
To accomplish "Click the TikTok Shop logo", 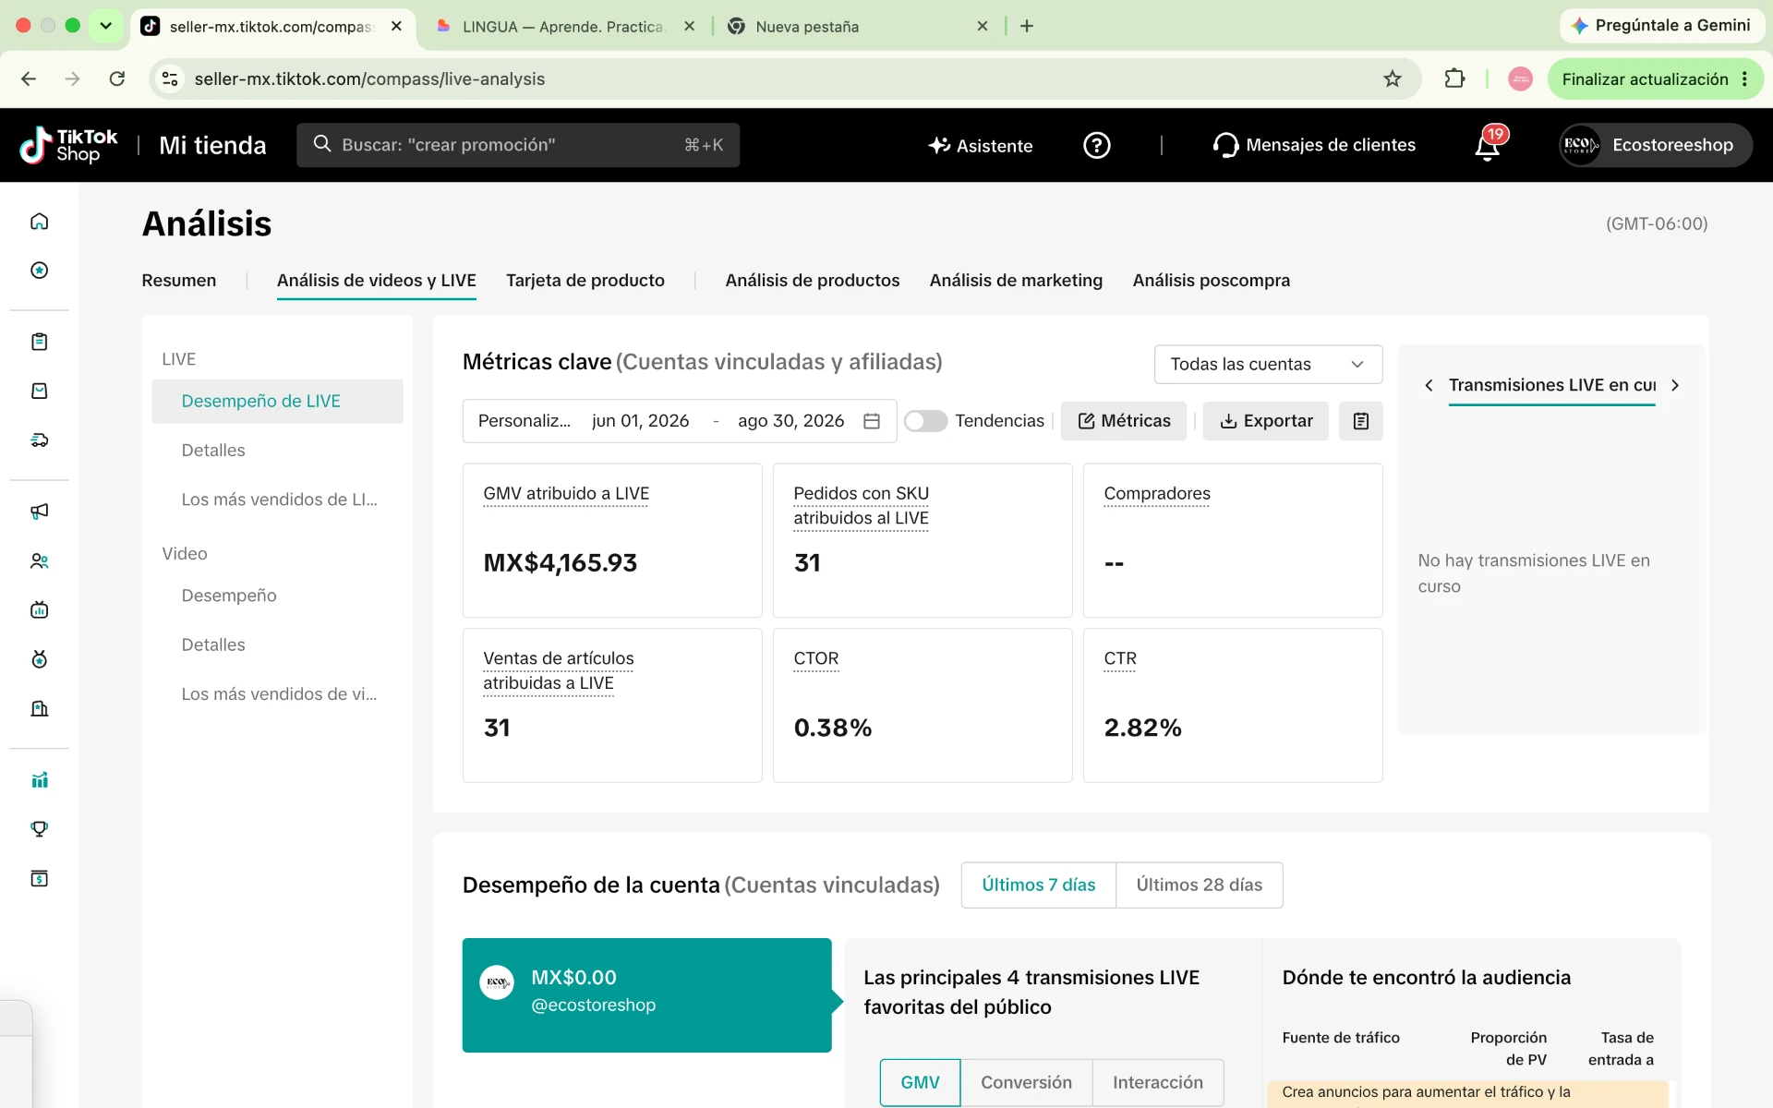I will [69, 145].
